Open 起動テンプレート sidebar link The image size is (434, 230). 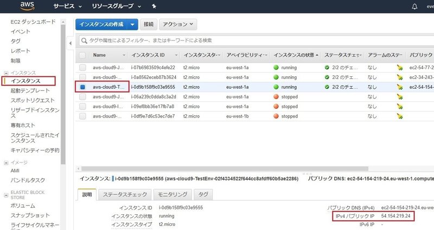pyautogui.click(x=30, y=90)
